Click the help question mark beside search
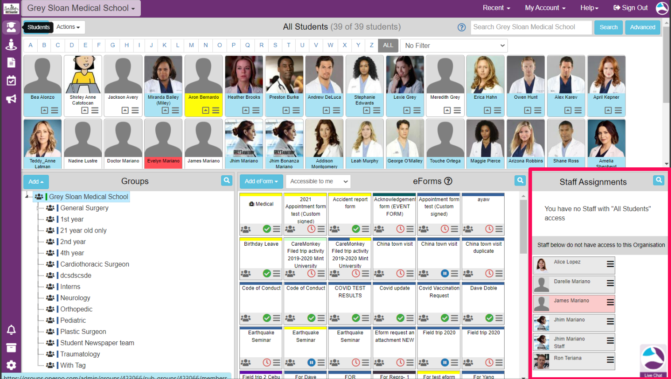Viewport: 671px width, 379px height. (462, 27)
